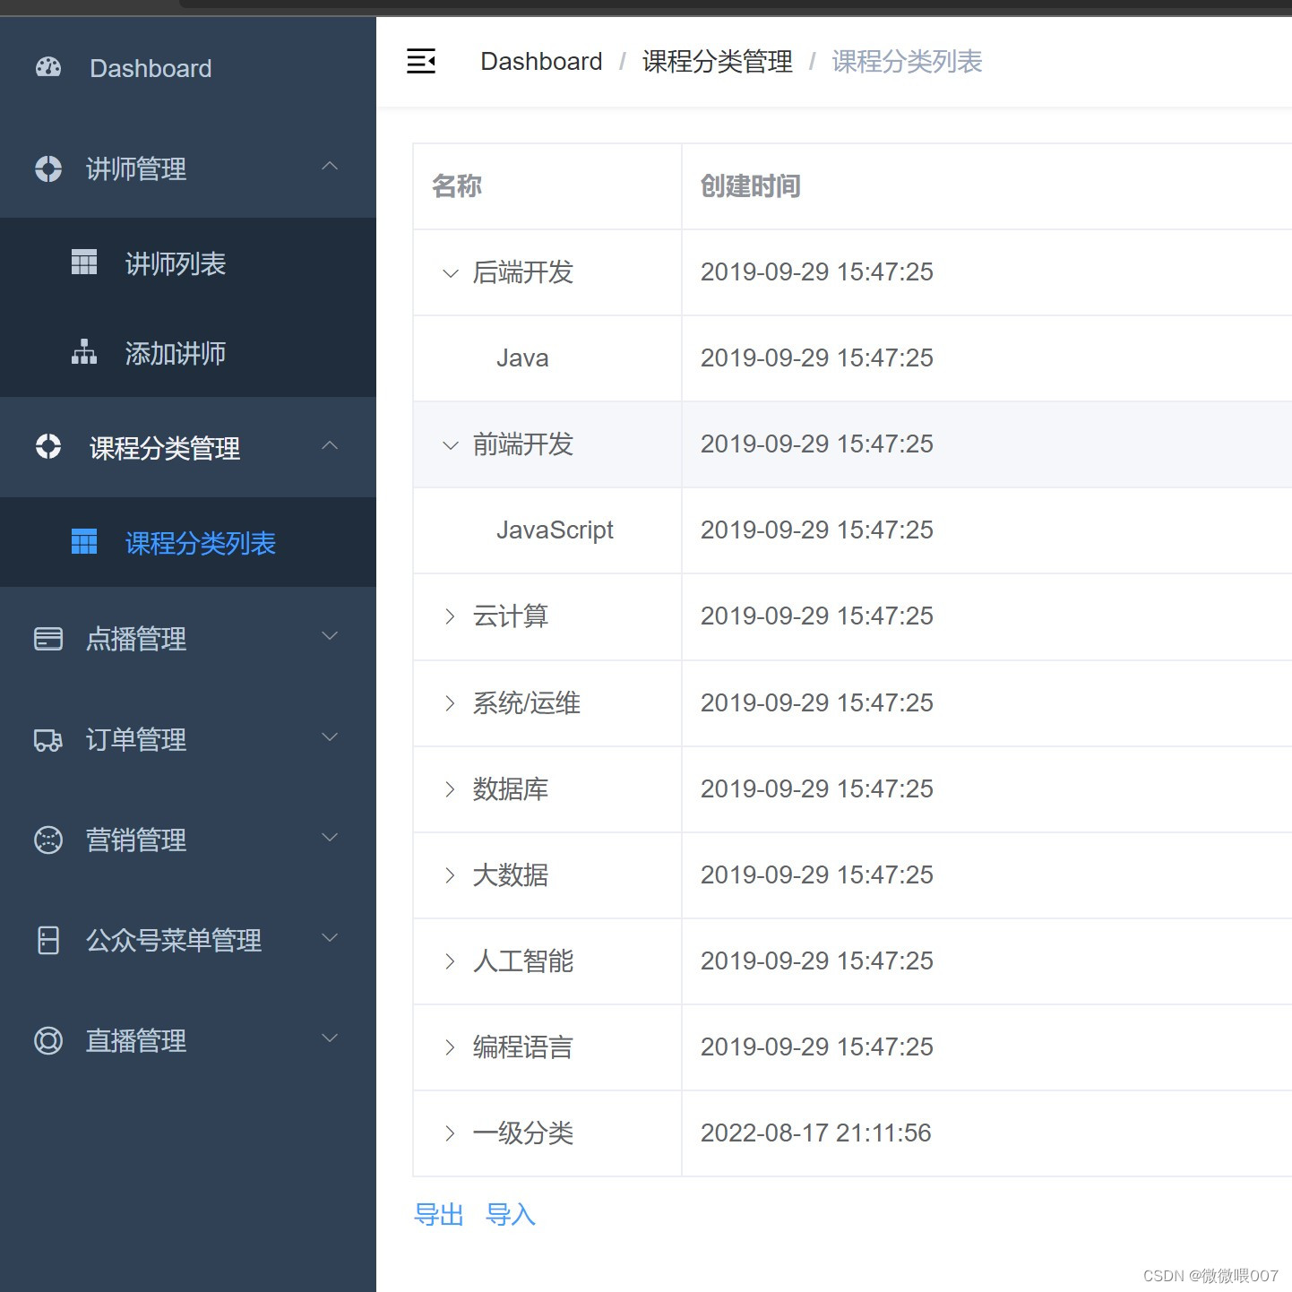
Task: Click the 前端开发 category name
Action: click(523, 444)
